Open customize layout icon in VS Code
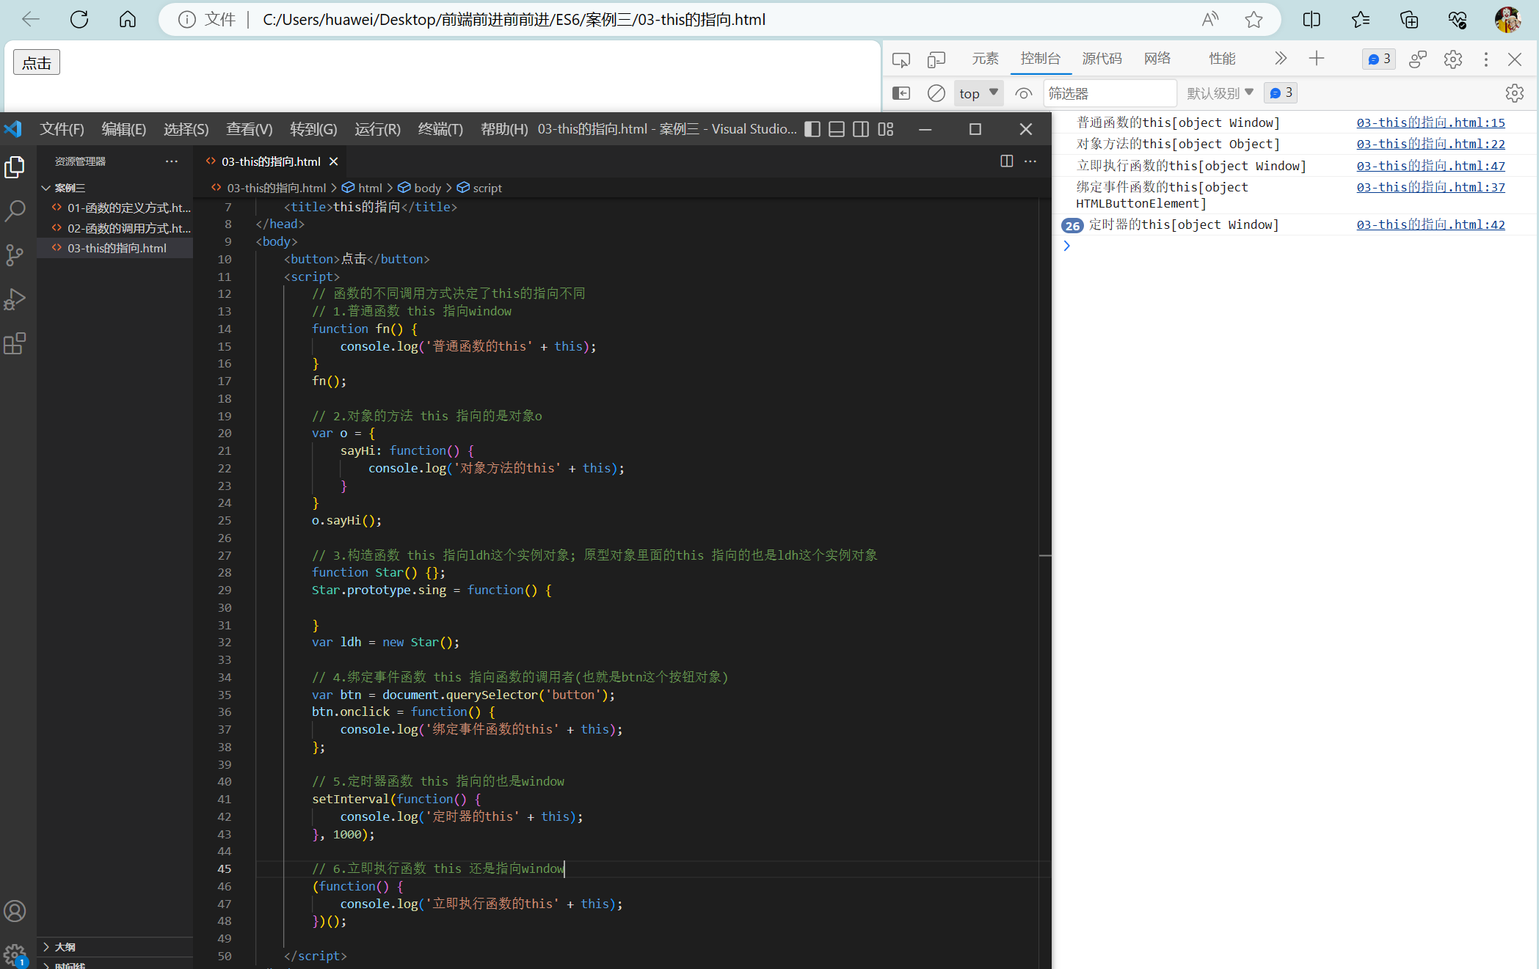This screenshot has width=1539, height=969. click(x=886, y=129)
